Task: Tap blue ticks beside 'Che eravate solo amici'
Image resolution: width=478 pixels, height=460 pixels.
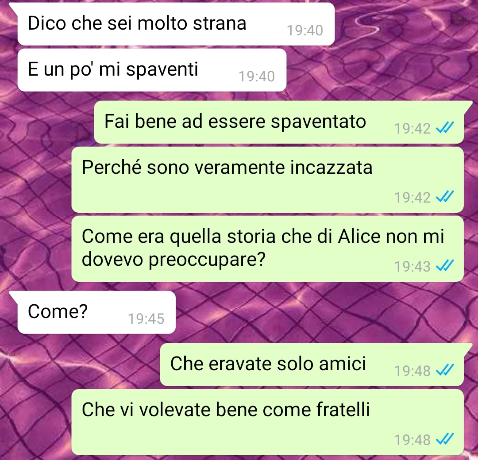Action: pyautogui.click(x=445, y=370)
